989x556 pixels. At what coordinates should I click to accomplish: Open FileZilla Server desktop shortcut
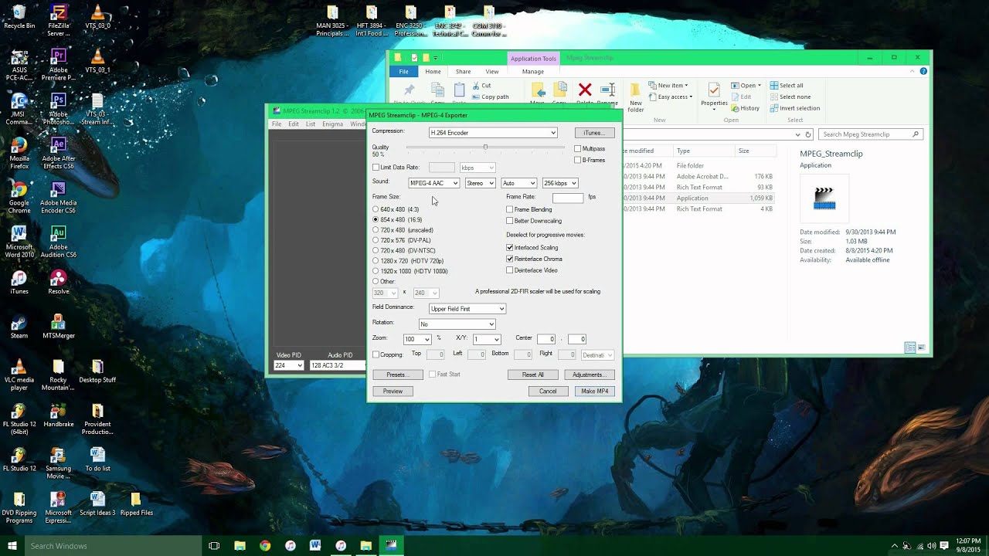coord(58,20)
